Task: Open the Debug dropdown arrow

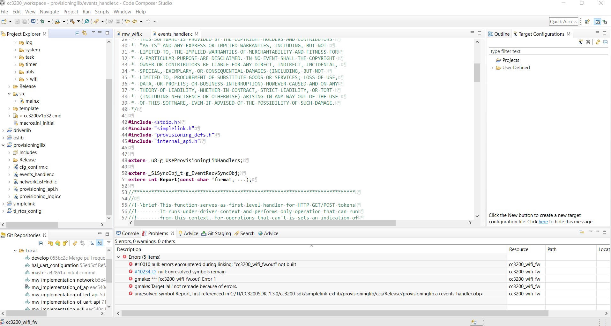Action: coord(49,22)
